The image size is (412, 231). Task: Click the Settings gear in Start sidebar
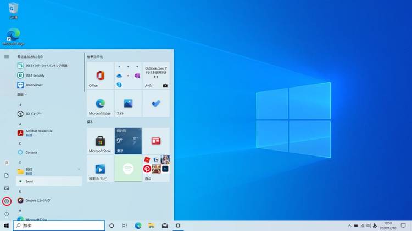pos(7,201)
